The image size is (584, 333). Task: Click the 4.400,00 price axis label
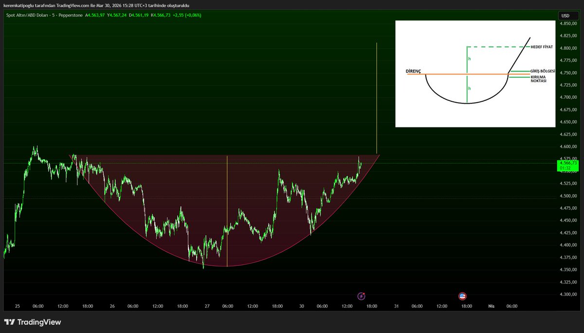click(x=569, y=245)
